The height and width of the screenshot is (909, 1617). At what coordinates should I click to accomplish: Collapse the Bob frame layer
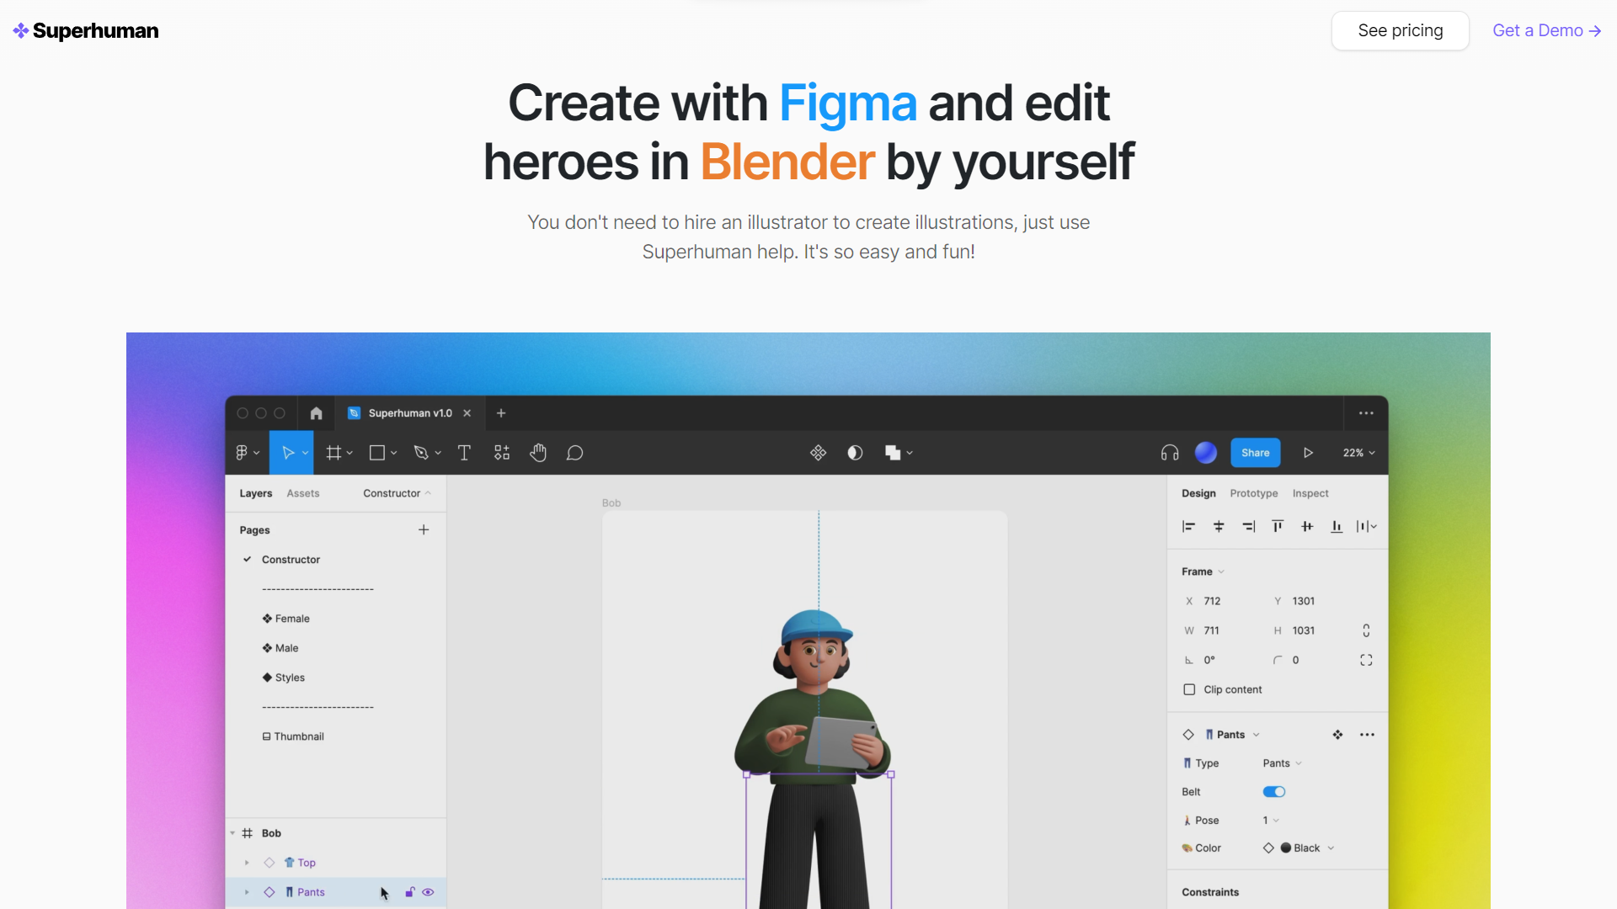(232, 833)
